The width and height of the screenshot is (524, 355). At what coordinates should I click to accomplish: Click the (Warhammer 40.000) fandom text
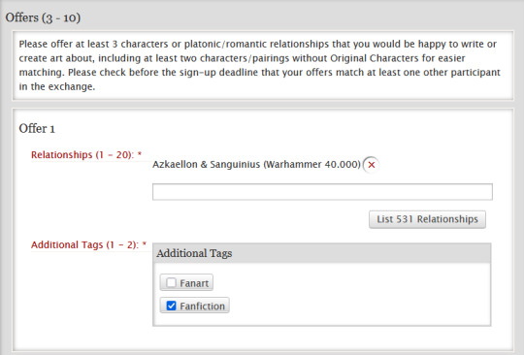click(312, 165)
